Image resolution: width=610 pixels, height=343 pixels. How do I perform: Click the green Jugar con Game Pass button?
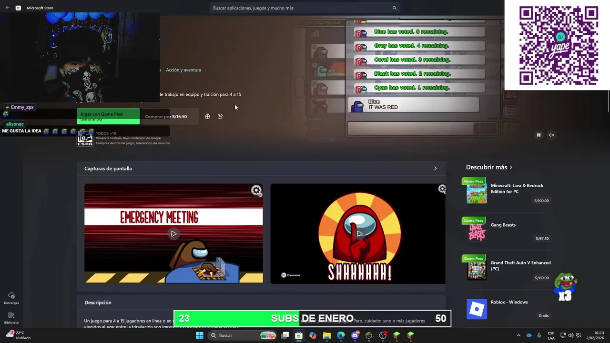tap(108, 116)
